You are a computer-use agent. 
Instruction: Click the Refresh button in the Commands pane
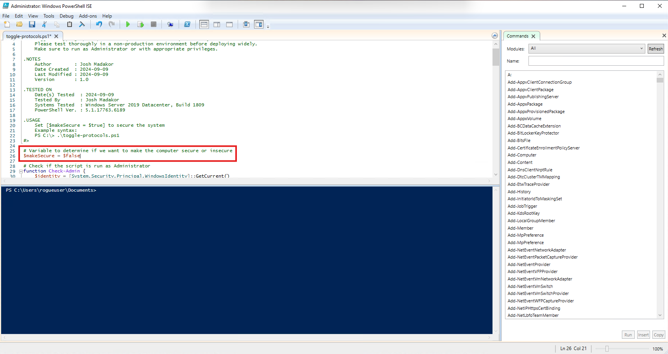[x=655, y=49]
